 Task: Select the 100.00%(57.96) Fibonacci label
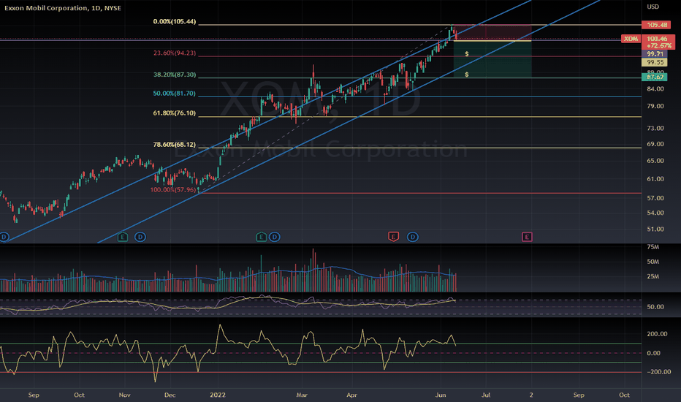(x=173, y=189)
